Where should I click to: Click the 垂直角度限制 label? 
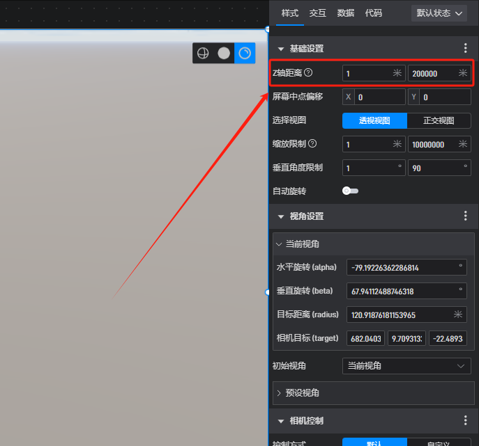coord(297,168)
